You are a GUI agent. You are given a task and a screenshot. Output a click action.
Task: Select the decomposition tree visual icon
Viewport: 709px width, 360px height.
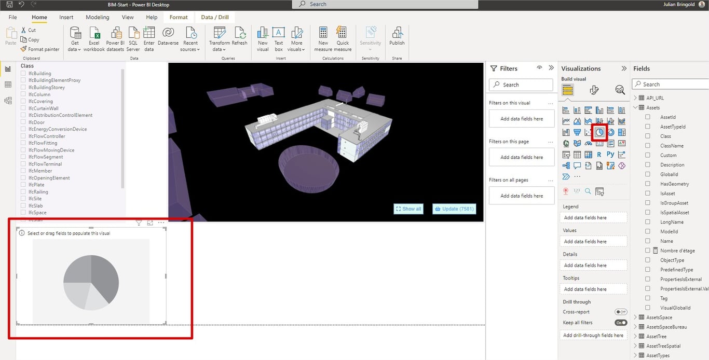(566, 166)
